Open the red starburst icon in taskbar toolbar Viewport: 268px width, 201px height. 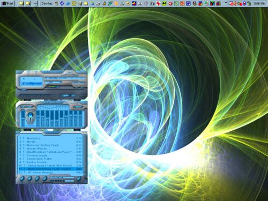click(158, 3)
